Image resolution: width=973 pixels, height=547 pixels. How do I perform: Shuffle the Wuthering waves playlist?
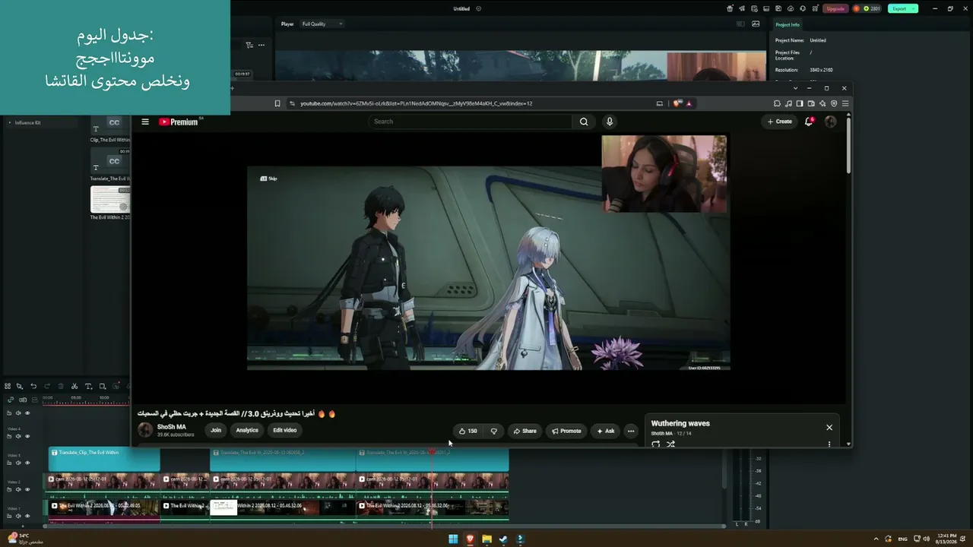(670, 444)
